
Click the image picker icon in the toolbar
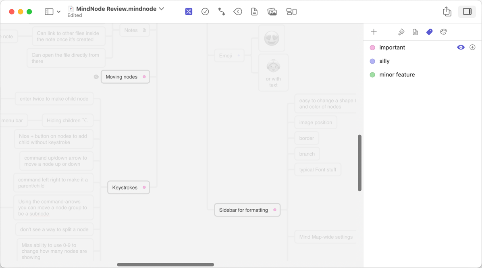click(272, 12)
